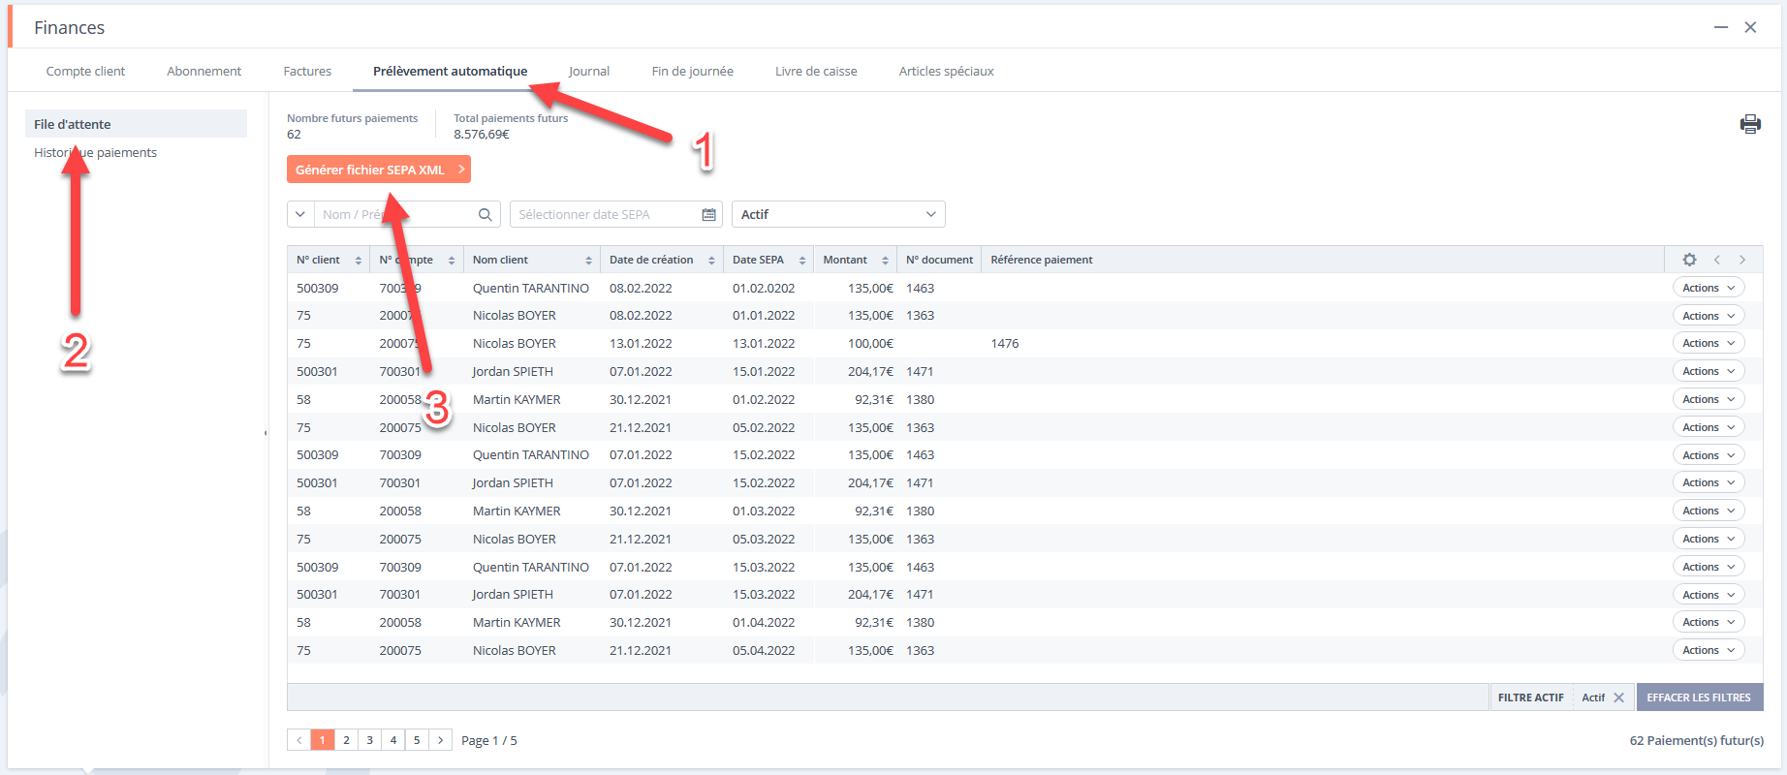Open Articles spéciaux tab
The image size is (1787, 775).
coord(946,71)
